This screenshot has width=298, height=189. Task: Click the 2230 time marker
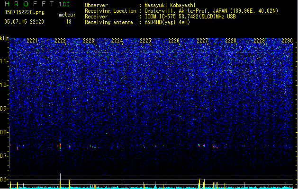pyautogui.click(x=287, y=41)
